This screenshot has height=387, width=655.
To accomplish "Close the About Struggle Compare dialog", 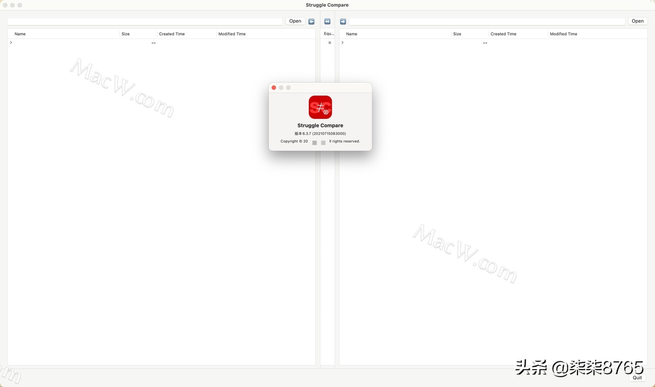I will (274, 88).
